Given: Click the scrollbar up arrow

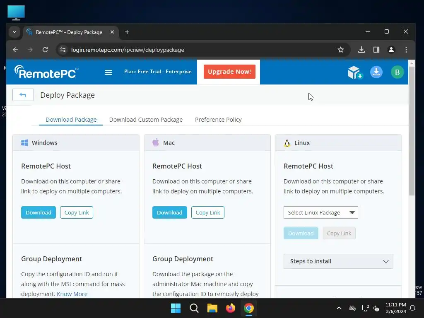Looking at the screenshot, I should (x=412, y=63).
